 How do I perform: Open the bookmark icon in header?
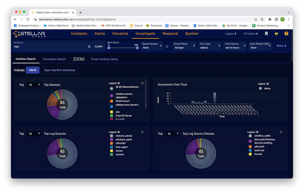click(266, 34)
